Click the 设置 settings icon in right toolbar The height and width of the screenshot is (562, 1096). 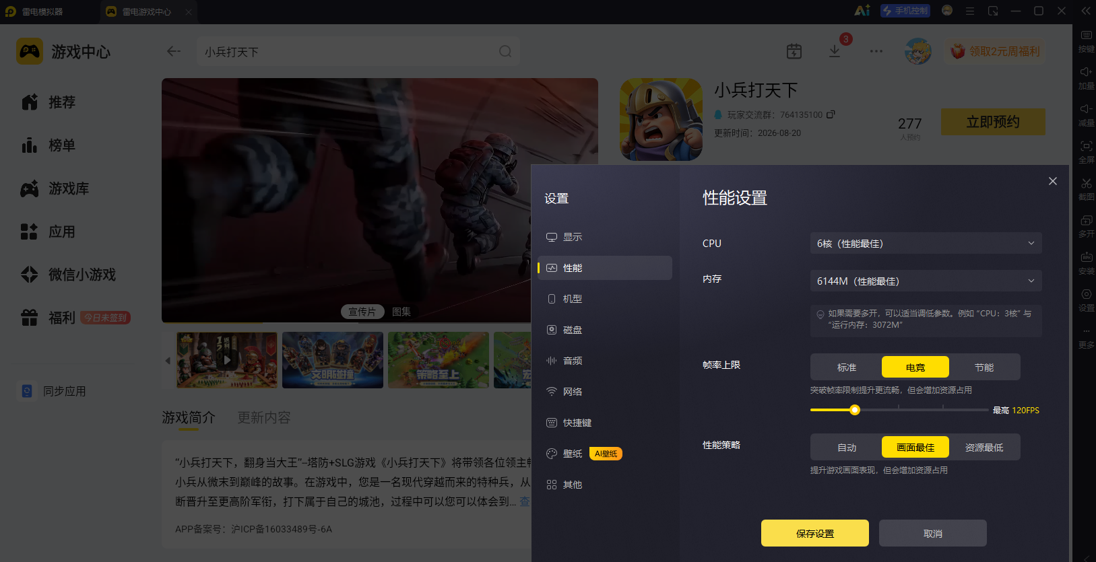pyautogui.click(x=1087, y=300)
